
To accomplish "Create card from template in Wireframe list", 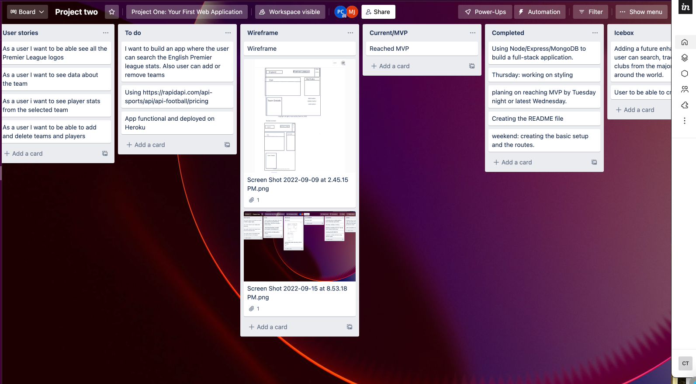I will (350, 327).
